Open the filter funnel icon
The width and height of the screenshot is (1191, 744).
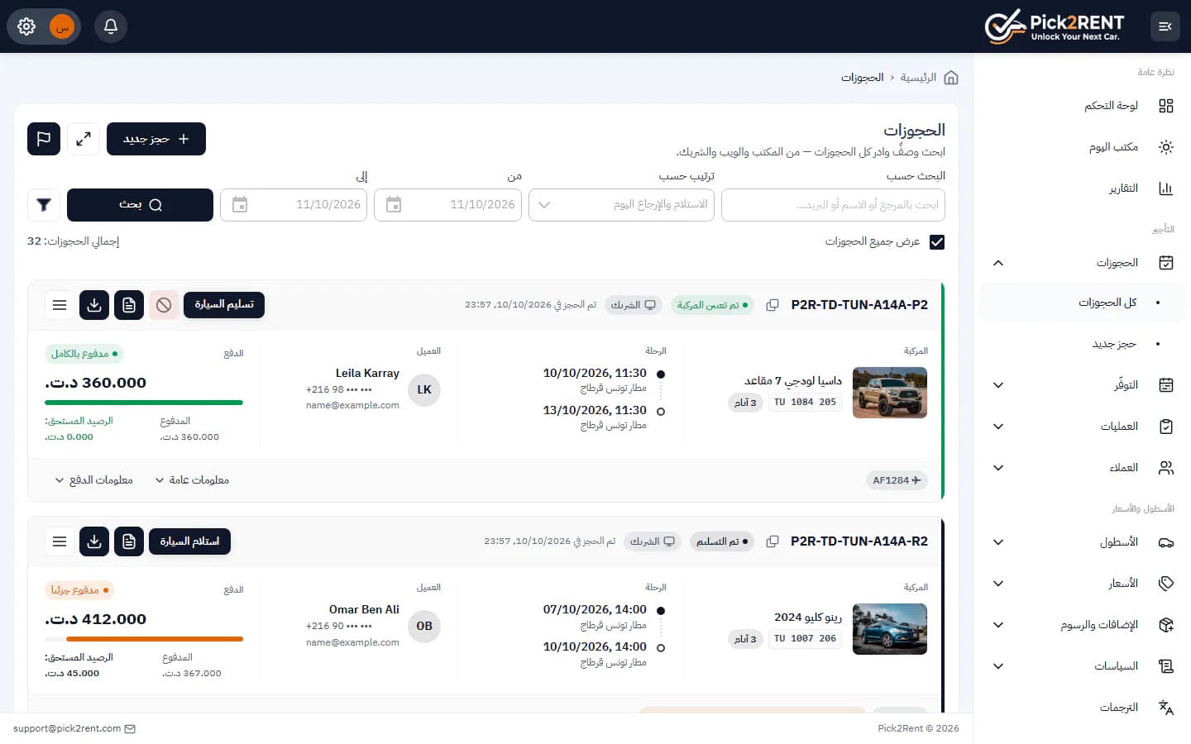pos(44,205)
